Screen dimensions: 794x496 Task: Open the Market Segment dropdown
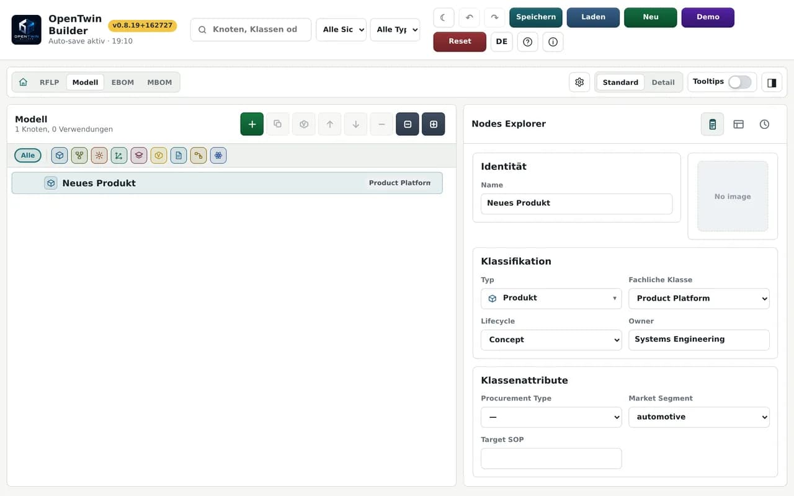[699, 417]
